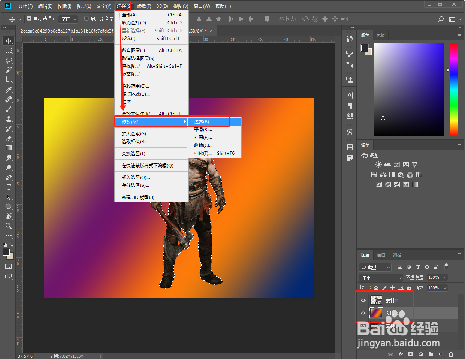The height and width of the screenshot is (359, 465).
Task: Choose 收缩(C)... from the submenu
Action: pos(214,145)
